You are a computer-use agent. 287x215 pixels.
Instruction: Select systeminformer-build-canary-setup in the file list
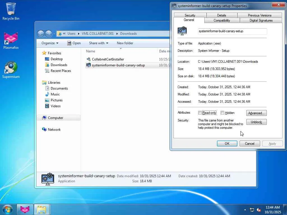119,65
